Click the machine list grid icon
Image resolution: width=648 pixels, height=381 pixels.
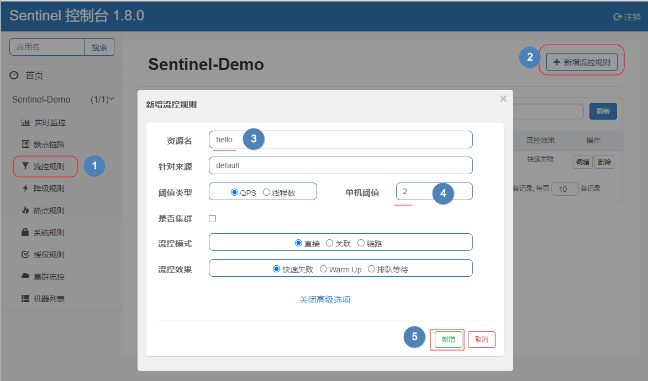coord(25,298)
